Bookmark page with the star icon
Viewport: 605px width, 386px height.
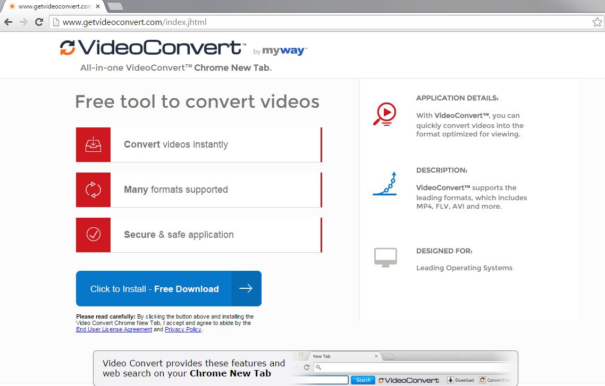click(x=597, y=22)
